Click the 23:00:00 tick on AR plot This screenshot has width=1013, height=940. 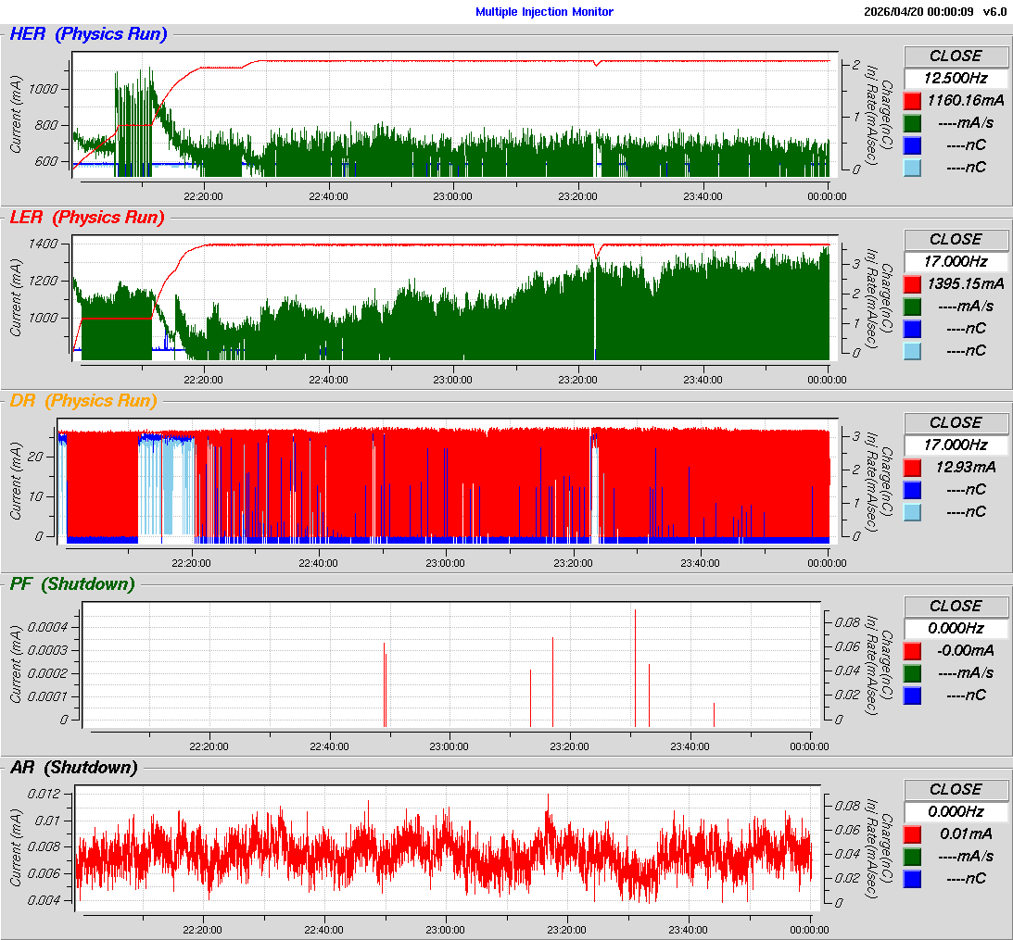click(446, 930)
